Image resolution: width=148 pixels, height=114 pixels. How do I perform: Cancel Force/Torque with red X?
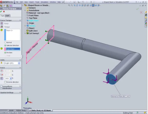tap(4, 12)
